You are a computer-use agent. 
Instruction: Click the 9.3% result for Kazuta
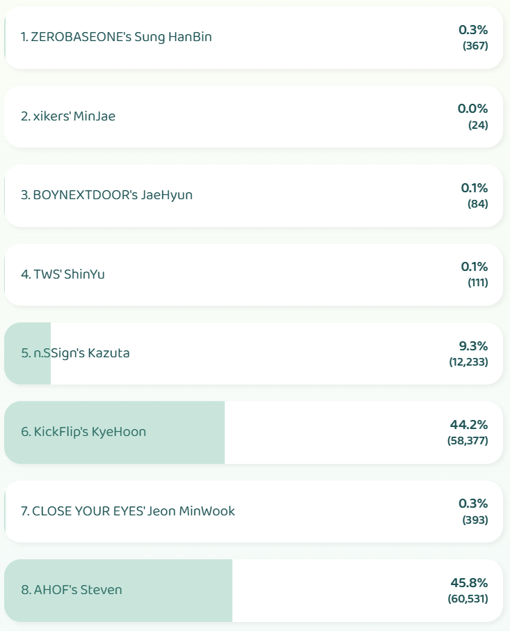[x=473, y=345]
